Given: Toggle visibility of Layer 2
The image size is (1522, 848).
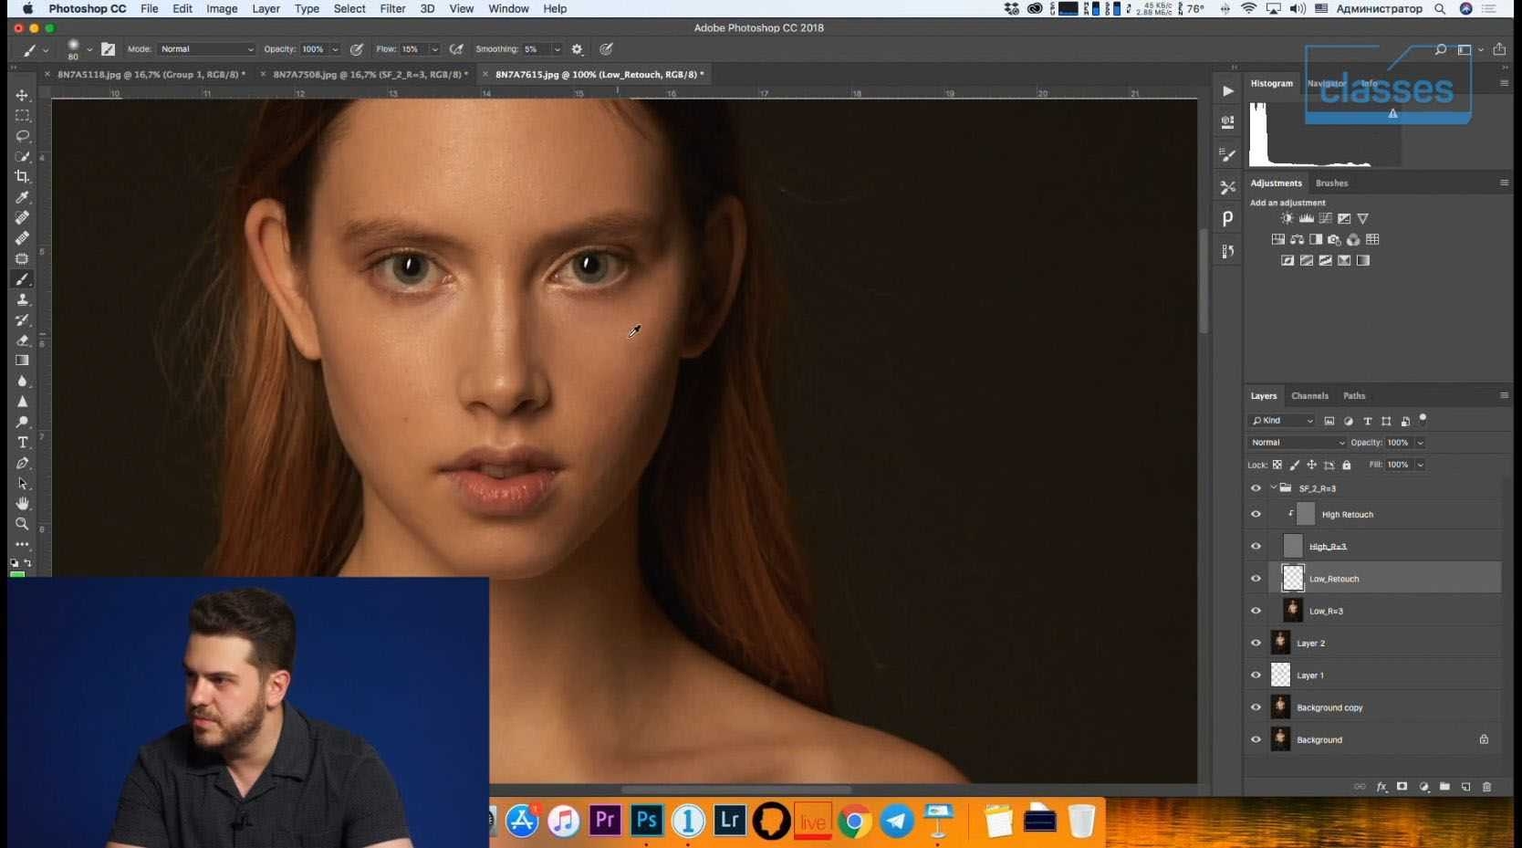Looking at the screenshot, I should tap(1256, 643).
